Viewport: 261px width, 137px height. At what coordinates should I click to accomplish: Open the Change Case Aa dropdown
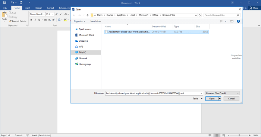(67, 14)
